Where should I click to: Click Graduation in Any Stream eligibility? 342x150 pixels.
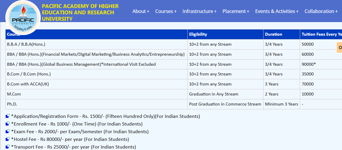click(225, 94)
